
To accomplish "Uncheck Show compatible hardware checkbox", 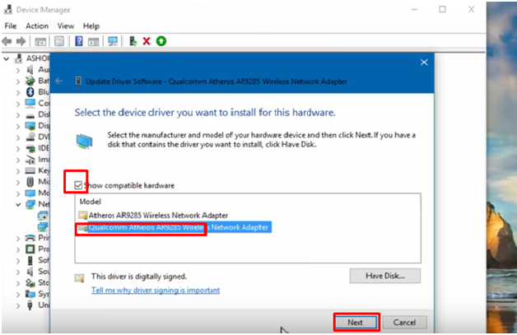I will (x=78, y=185).
